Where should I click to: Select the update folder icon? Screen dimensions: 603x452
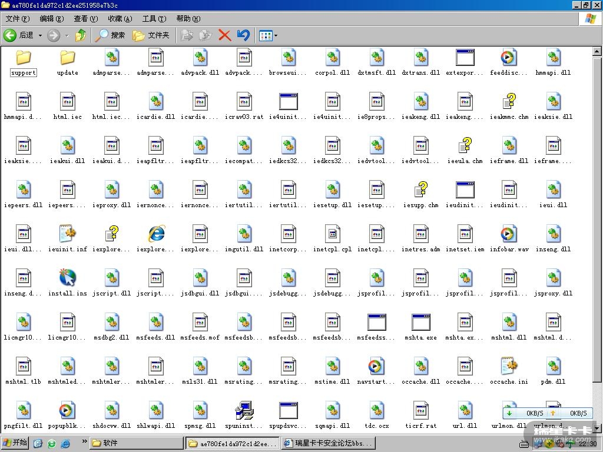point(68,58)
